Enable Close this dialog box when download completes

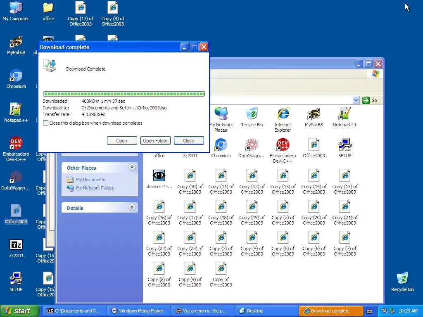[x=45, y=123]
